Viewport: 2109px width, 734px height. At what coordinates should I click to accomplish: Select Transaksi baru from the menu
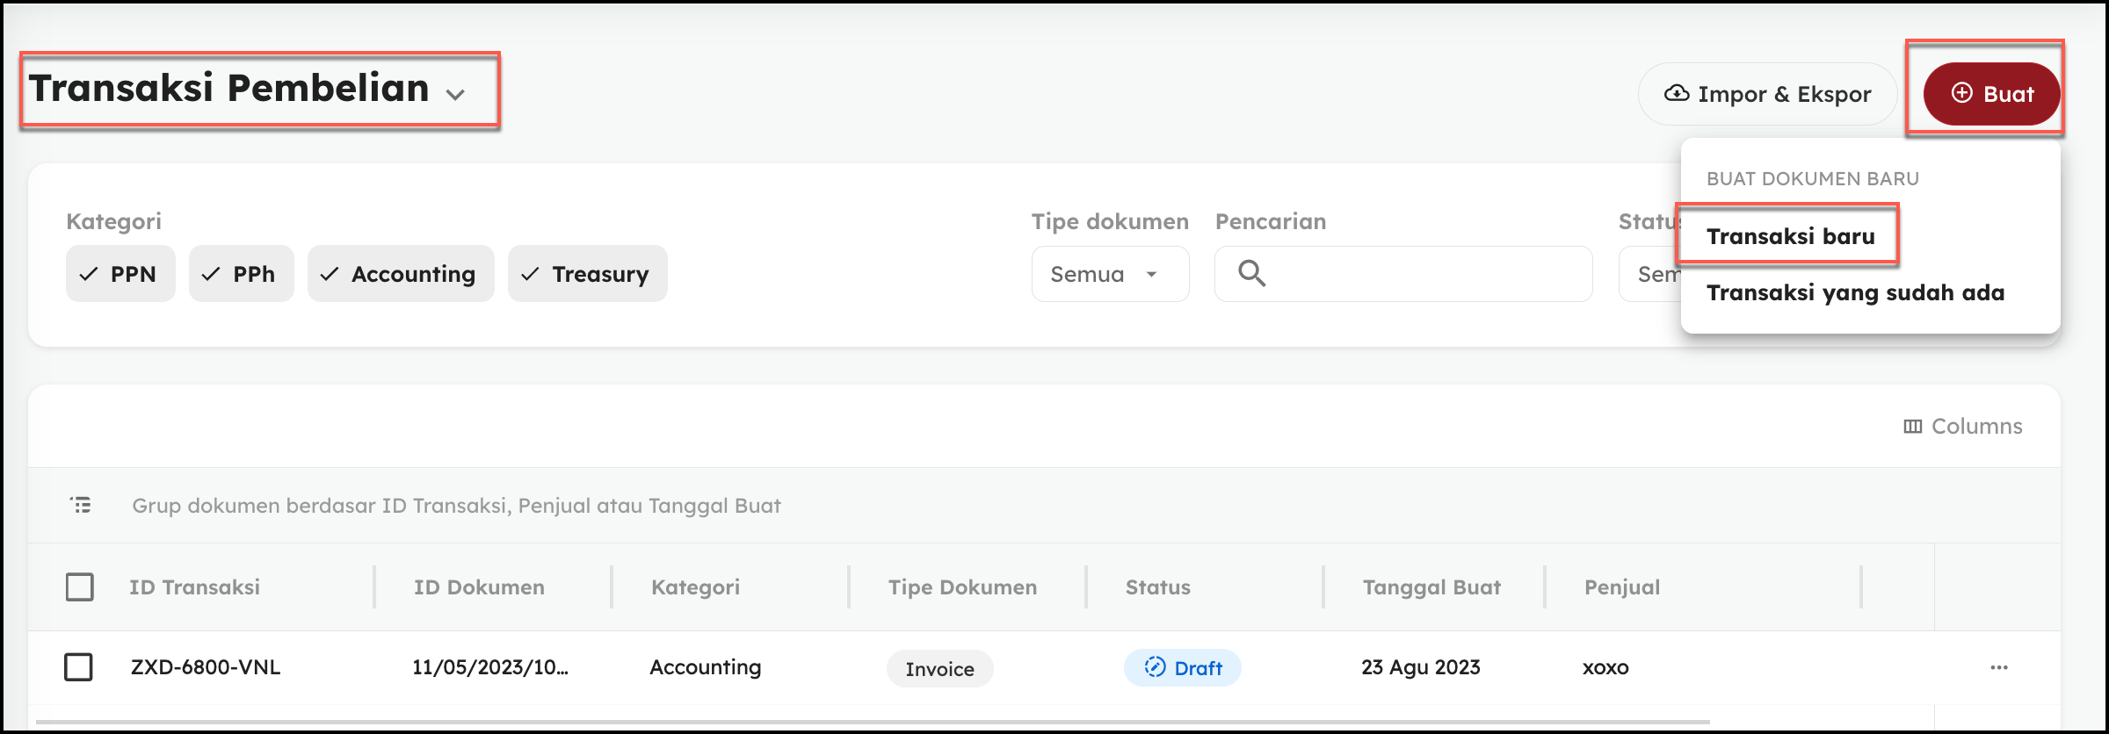tap(1790, 236)
